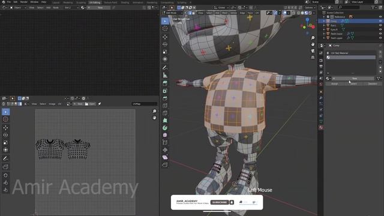
Task: Toggle visibility eye of Reference collection
Action: pos(380,17)
